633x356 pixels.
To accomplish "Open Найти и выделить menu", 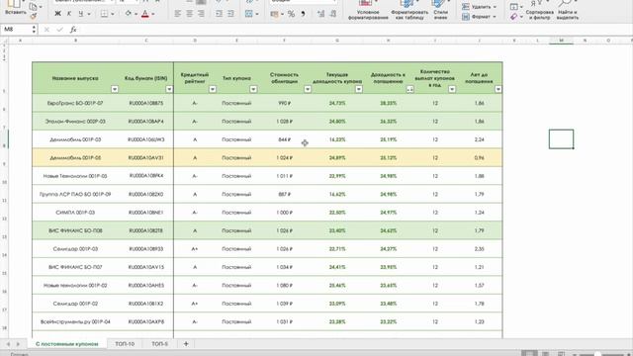I will click(567, 10).
